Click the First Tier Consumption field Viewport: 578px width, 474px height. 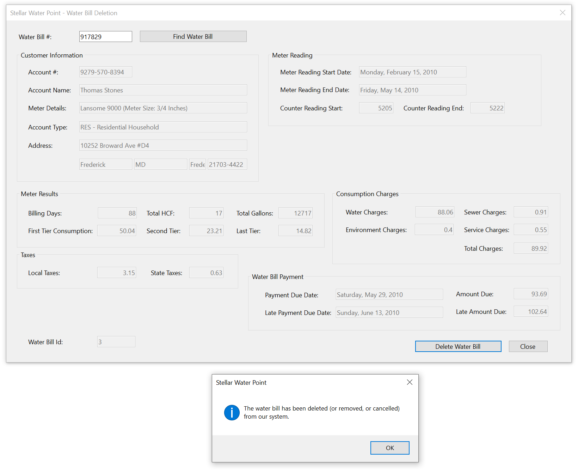117,231
